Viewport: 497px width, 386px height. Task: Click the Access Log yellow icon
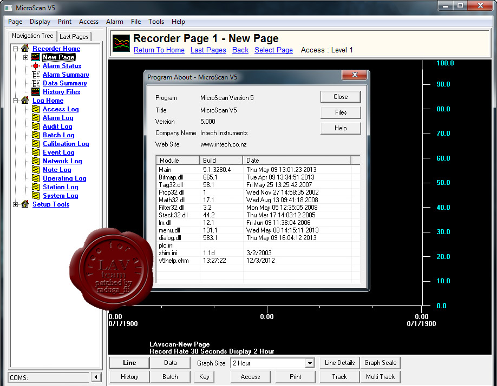pyautogui.click(x=36, y=109)
